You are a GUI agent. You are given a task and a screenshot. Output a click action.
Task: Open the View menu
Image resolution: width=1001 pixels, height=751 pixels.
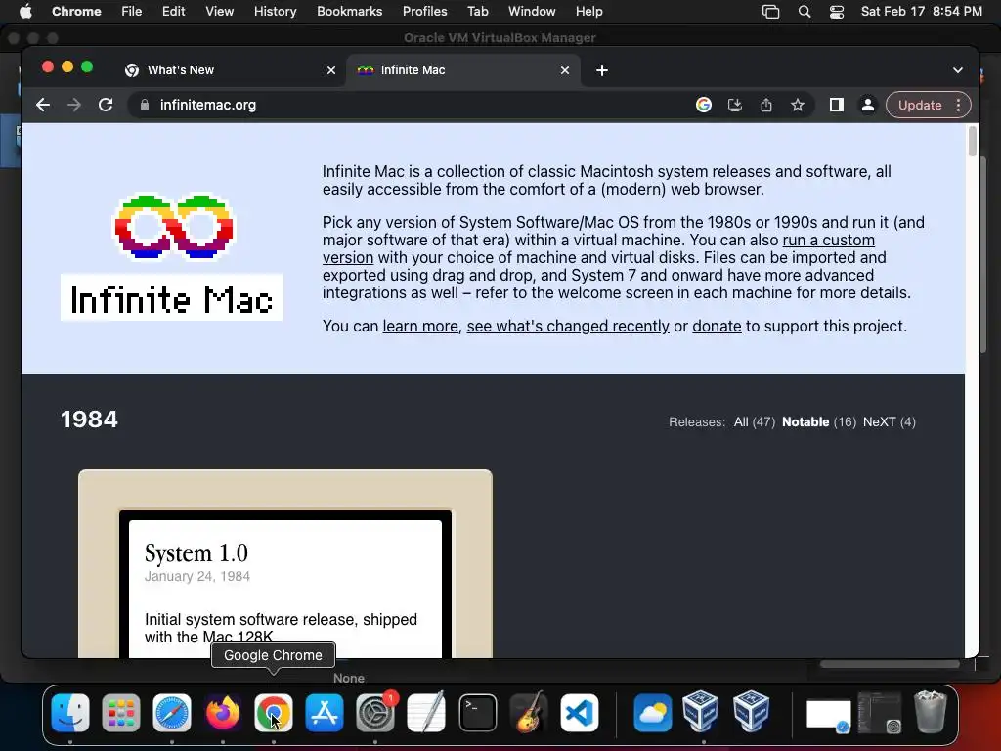click(220, 12)
